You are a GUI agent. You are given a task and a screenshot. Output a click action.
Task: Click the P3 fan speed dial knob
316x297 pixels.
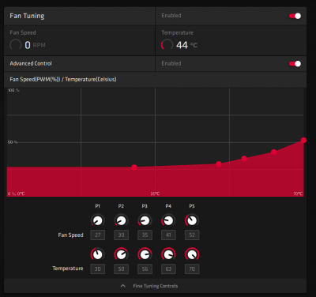pos(145,220)
